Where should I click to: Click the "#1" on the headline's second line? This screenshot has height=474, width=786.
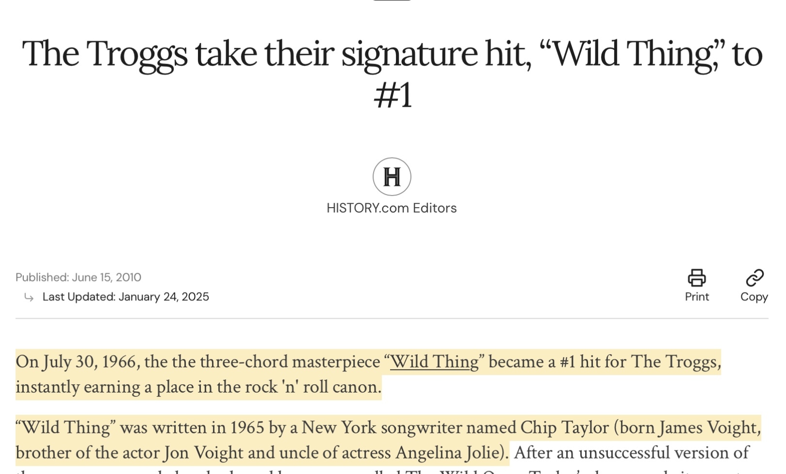tap(393, 95)
